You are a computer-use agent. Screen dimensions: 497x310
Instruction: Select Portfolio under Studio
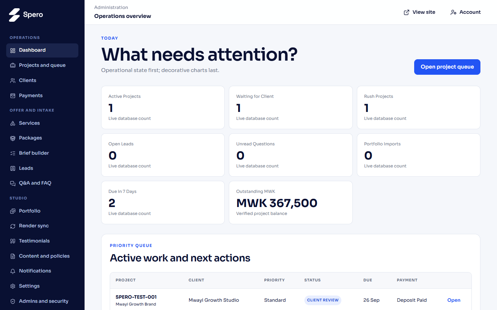pos(42,211)
